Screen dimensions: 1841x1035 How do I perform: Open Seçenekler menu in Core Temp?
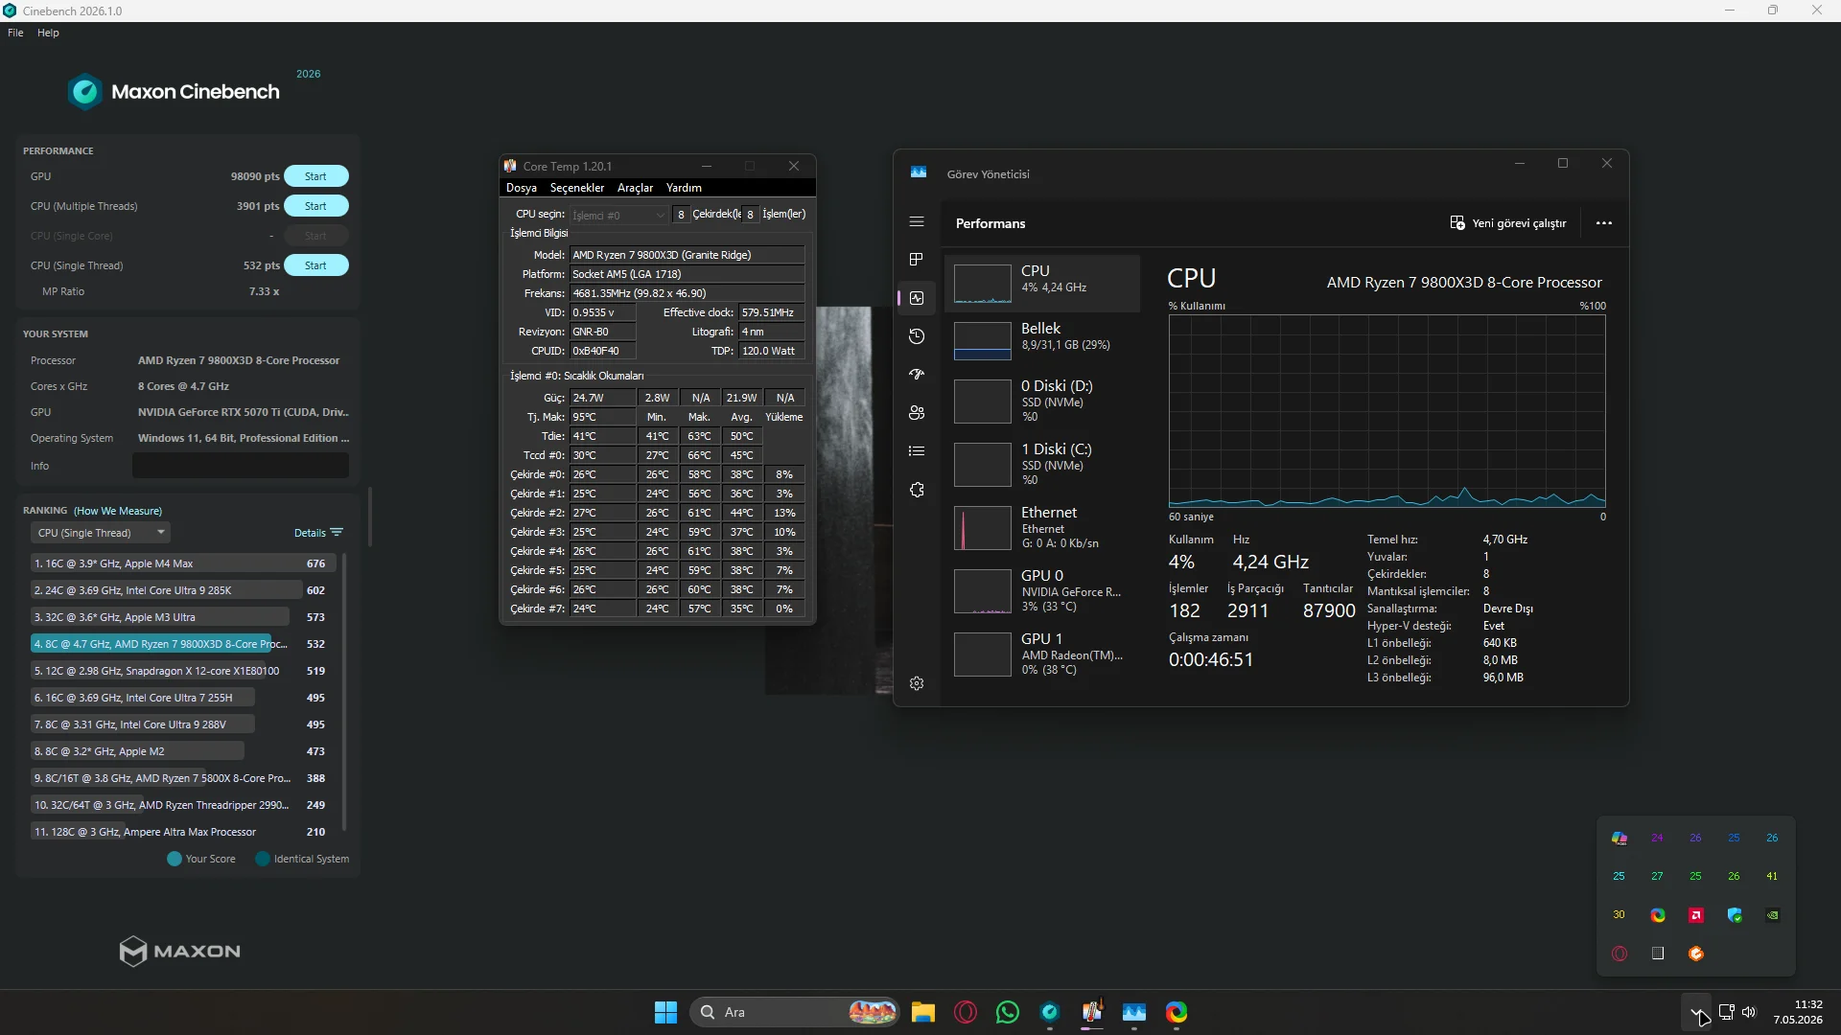point(577,188)
